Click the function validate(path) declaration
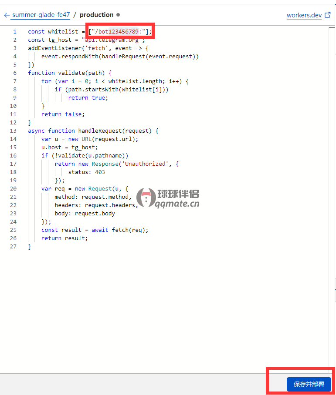Image resolution: width=336 pixels, height=395 pixels. tap(70, 73)
